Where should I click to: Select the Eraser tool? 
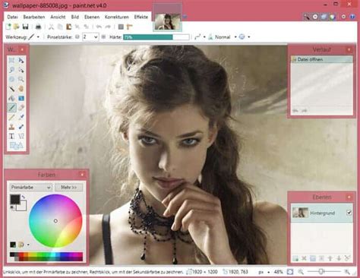coord(21,108)
